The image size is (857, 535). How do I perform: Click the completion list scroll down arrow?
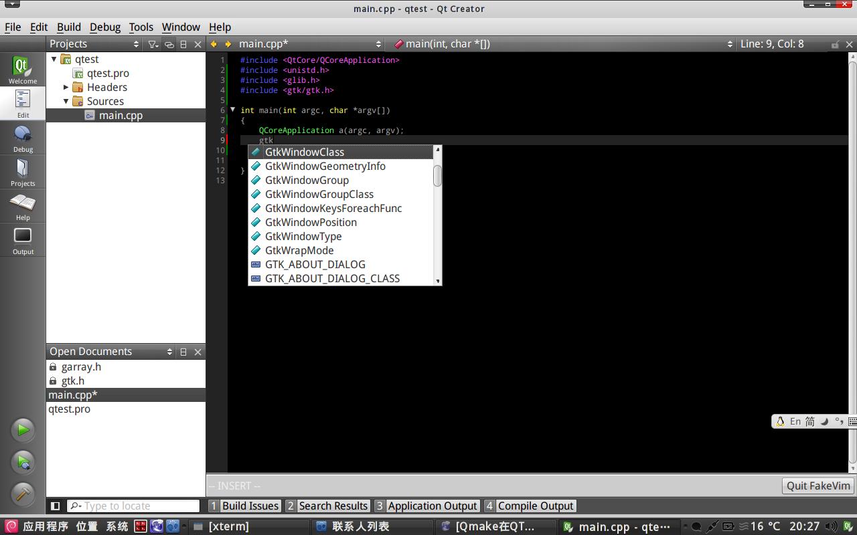438,282
